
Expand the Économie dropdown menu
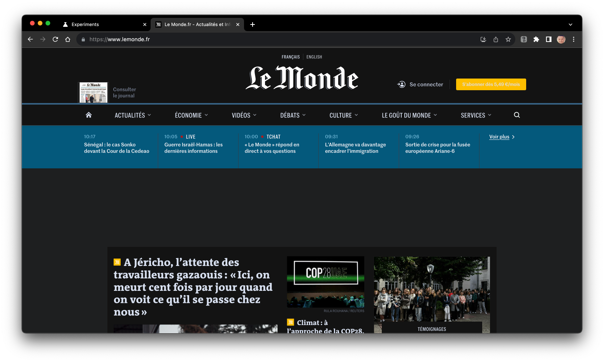[191, 115]
